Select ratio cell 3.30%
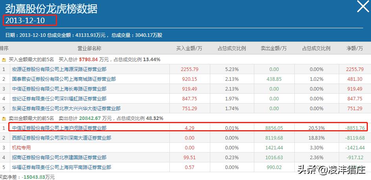371x180 pixels. pos(316,147)
